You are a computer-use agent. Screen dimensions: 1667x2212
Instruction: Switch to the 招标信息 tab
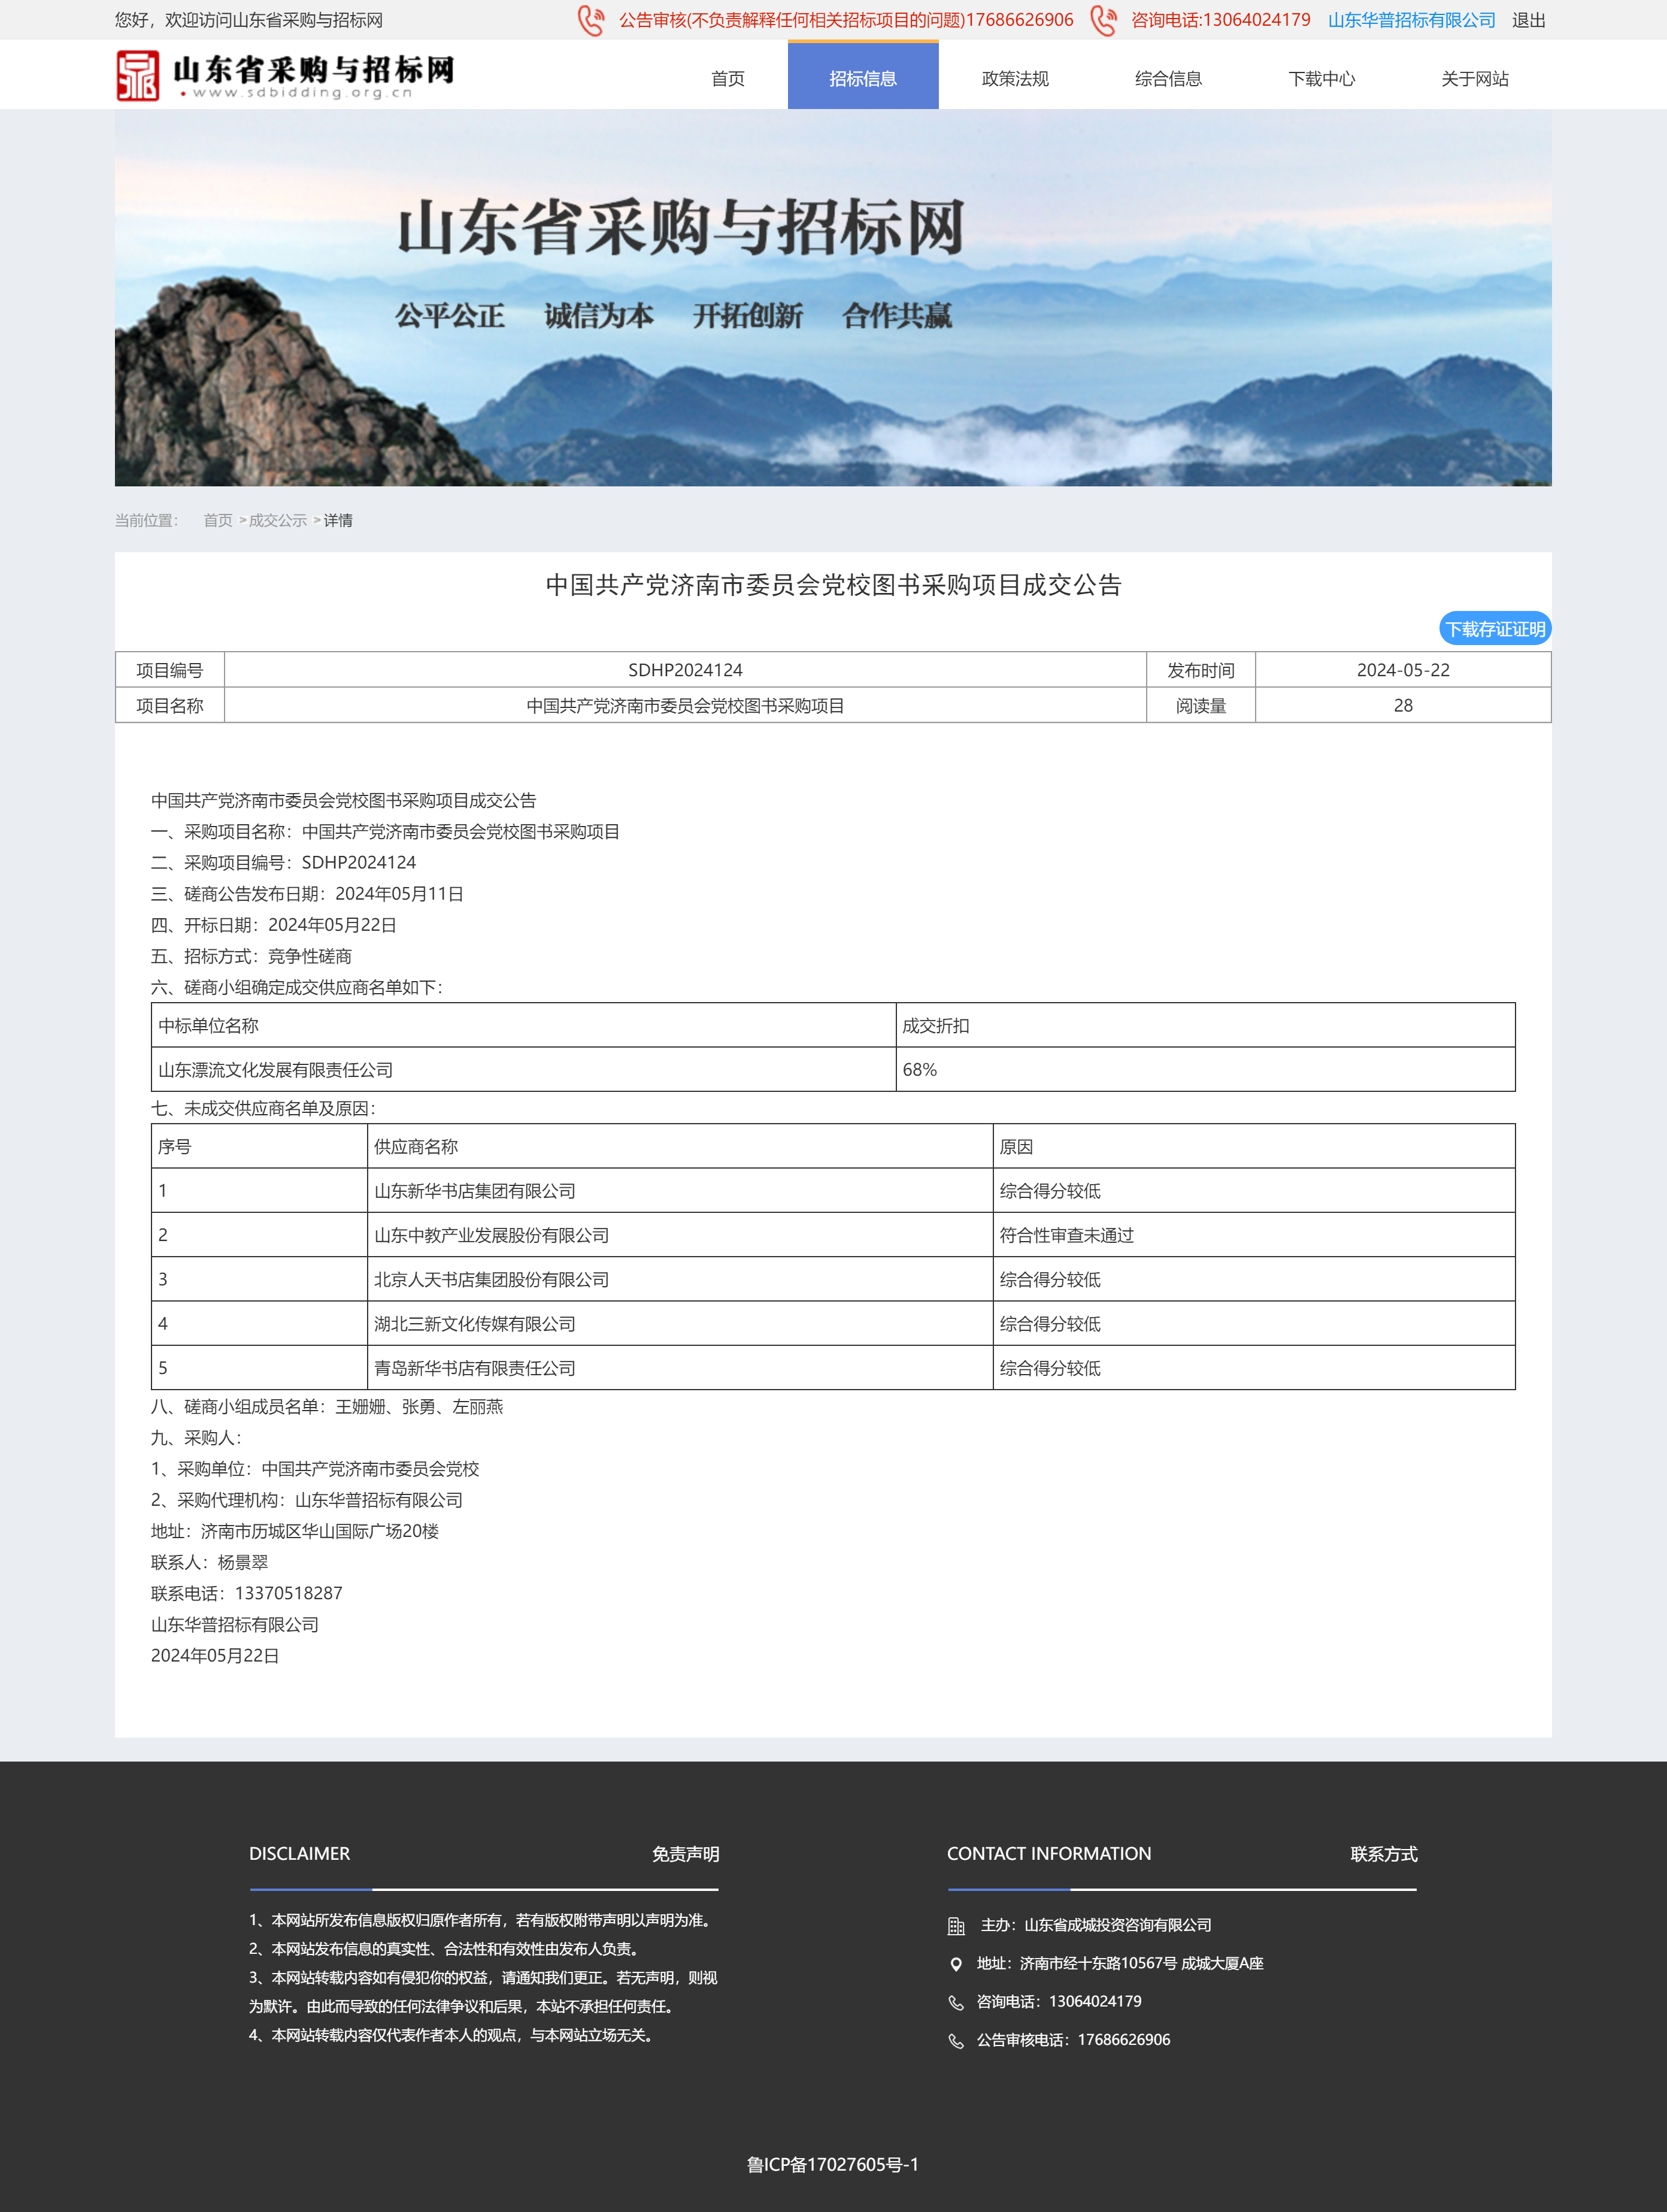(x=863, y=78)
